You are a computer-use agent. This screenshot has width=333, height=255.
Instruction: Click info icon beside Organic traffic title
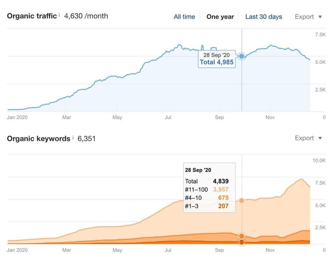pyautogui.click(x=59, y=15)
